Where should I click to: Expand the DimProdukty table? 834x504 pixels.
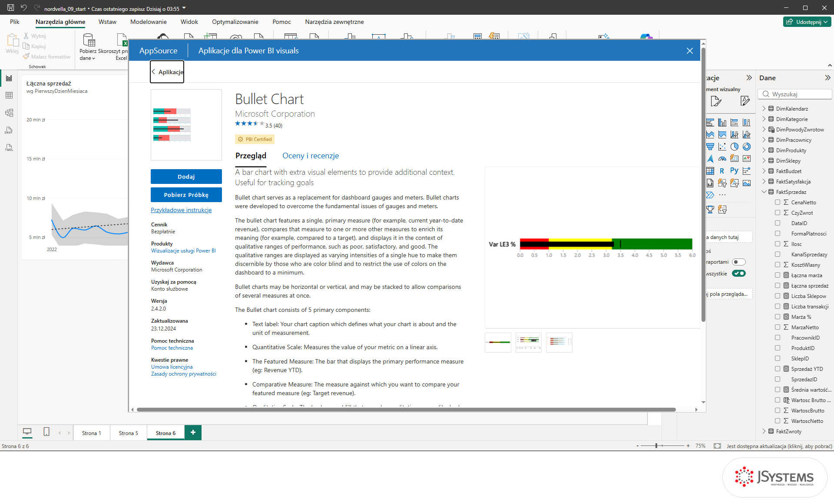pos(764,151)
